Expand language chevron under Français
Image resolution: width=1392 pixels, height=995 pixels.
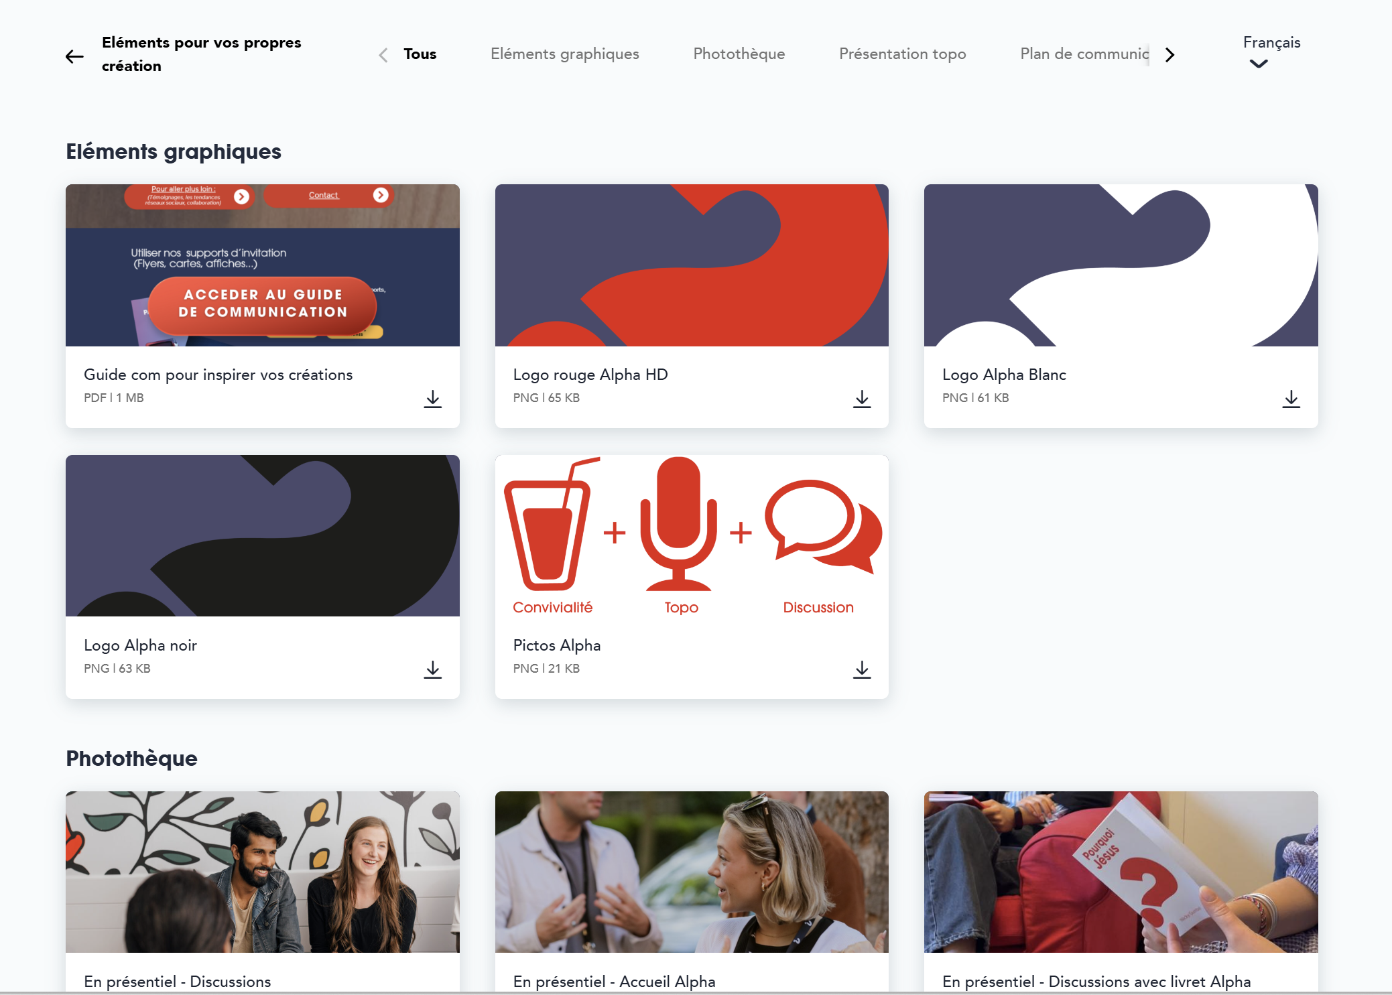click(1259, 64)
